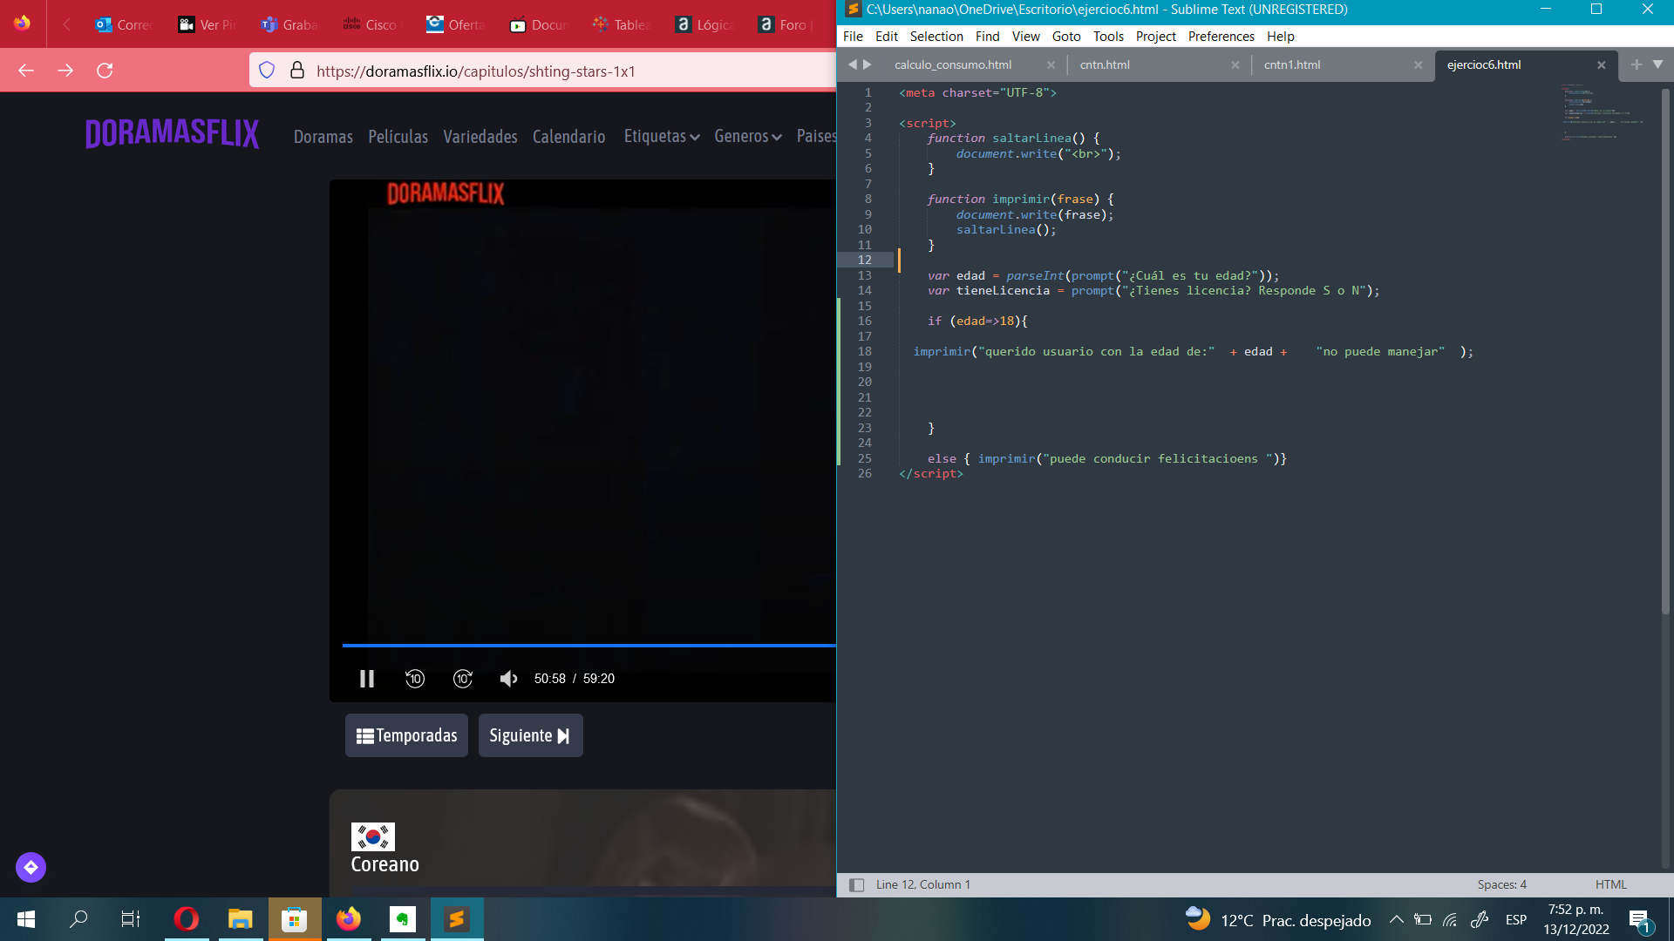Open the Doramas navigation link
This screenshot has width=1674, height=941.
point(323,137)
